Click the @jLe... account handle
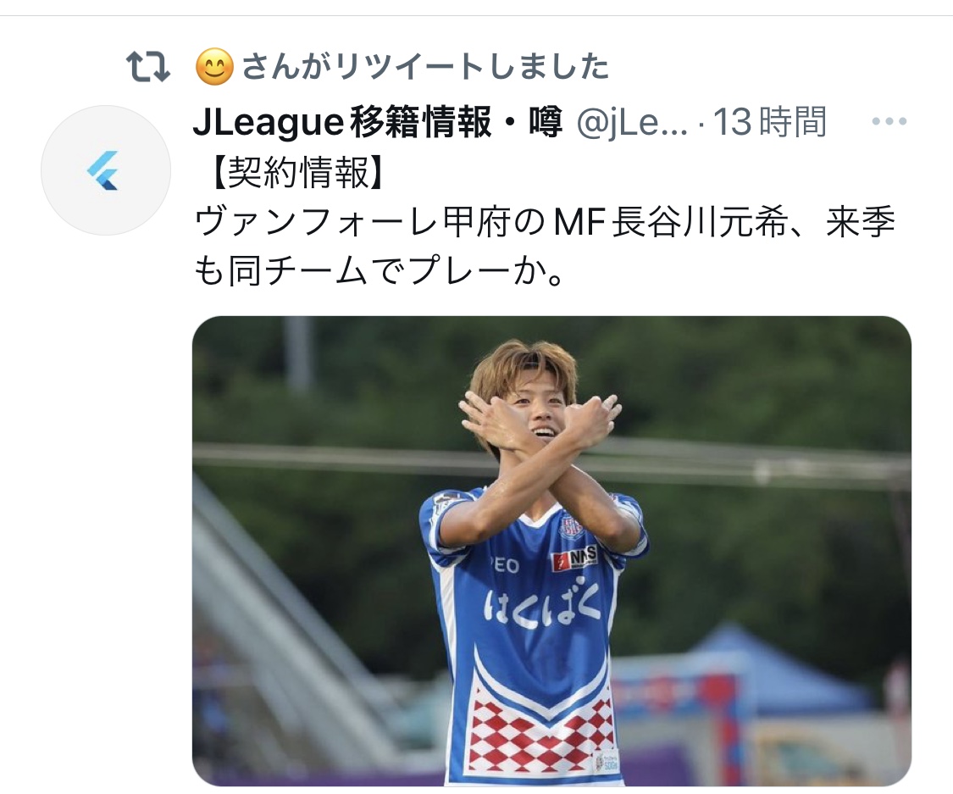The height and width of the screenshot is (794, 953). [631, 123]
